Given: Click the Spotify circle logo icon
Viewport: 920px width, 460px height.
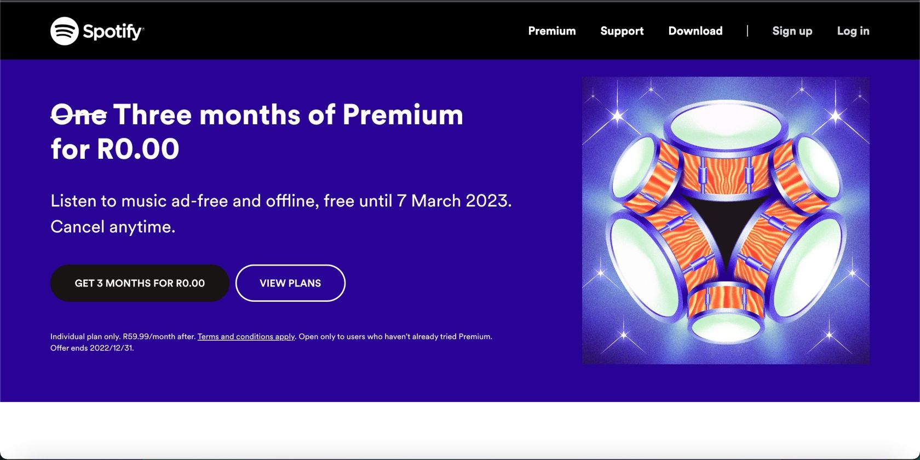Looking at the screenshot, I should 65,31.
